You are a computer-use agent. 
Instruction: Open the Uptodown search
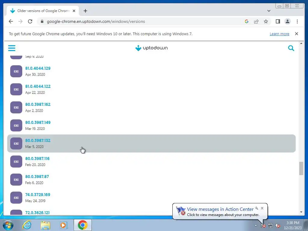pyautogui.click(x=291, y=48)
